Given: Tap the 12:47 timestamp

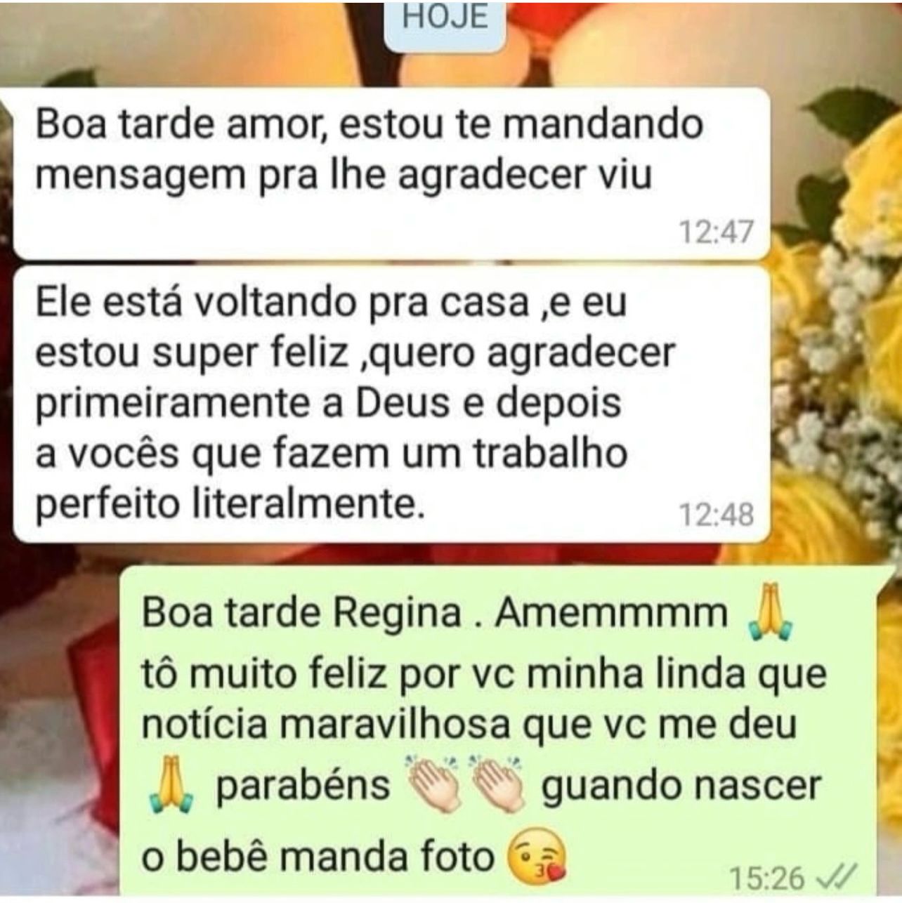Looking at the screenshot, I should (717, 232).
